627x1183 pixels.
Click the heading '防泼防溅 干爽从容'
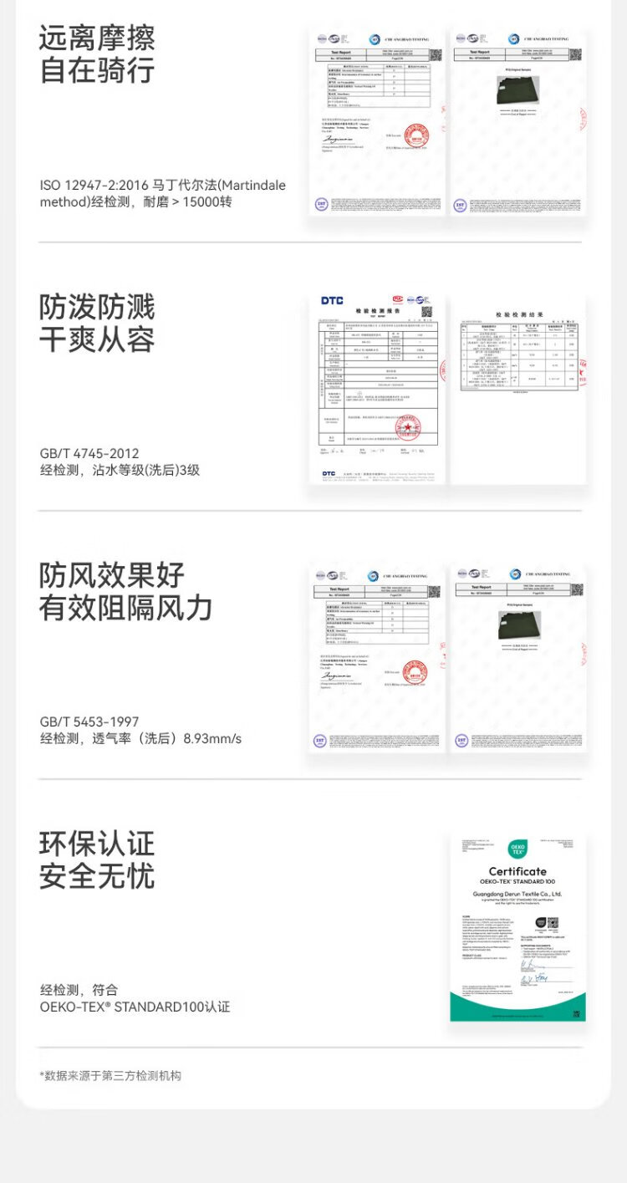click(97, 324)
